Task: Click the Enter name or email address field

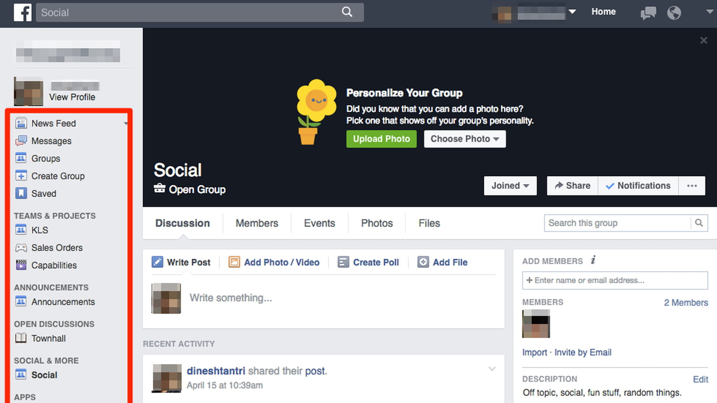Action: click(615, 280)
